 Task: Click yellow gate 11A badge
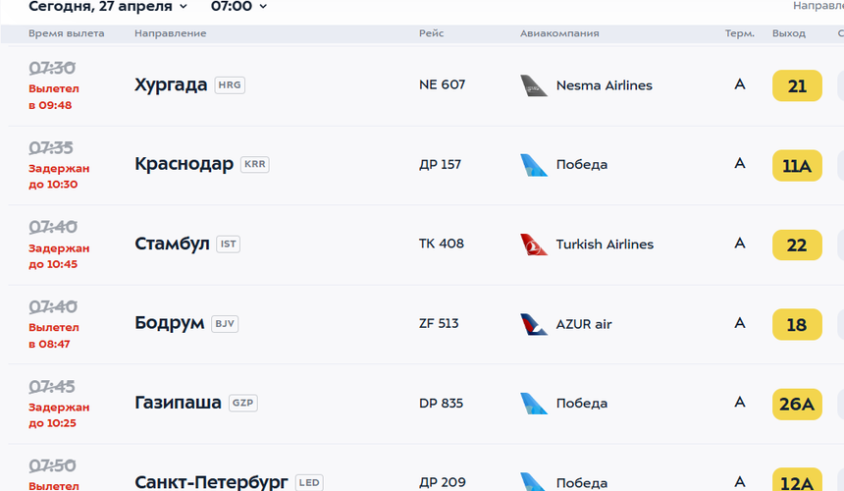click(x=797, y=165)
